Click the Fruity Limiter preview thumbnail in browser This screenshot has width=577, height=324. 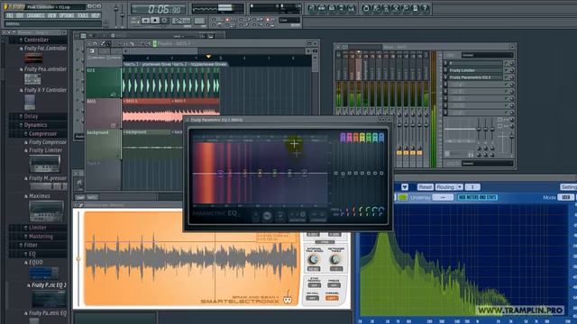pyautogui.click(x=44, y=164)
